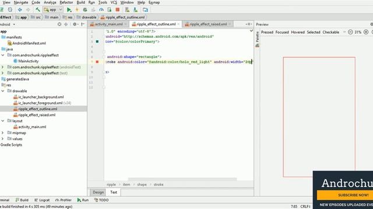The width and height of the screenshot is (373, 209).
Task: Expand the values folder
Action: pos(3,139)
